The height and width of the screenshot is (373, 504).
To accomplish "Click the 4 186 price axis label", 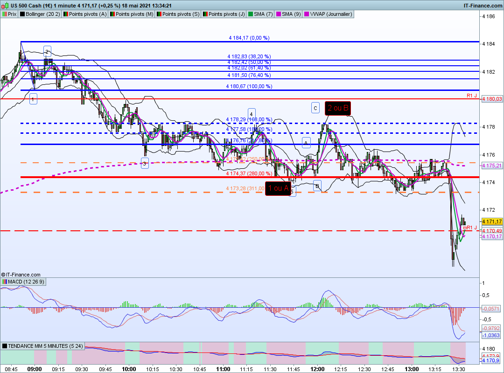I will pos(489,16).
